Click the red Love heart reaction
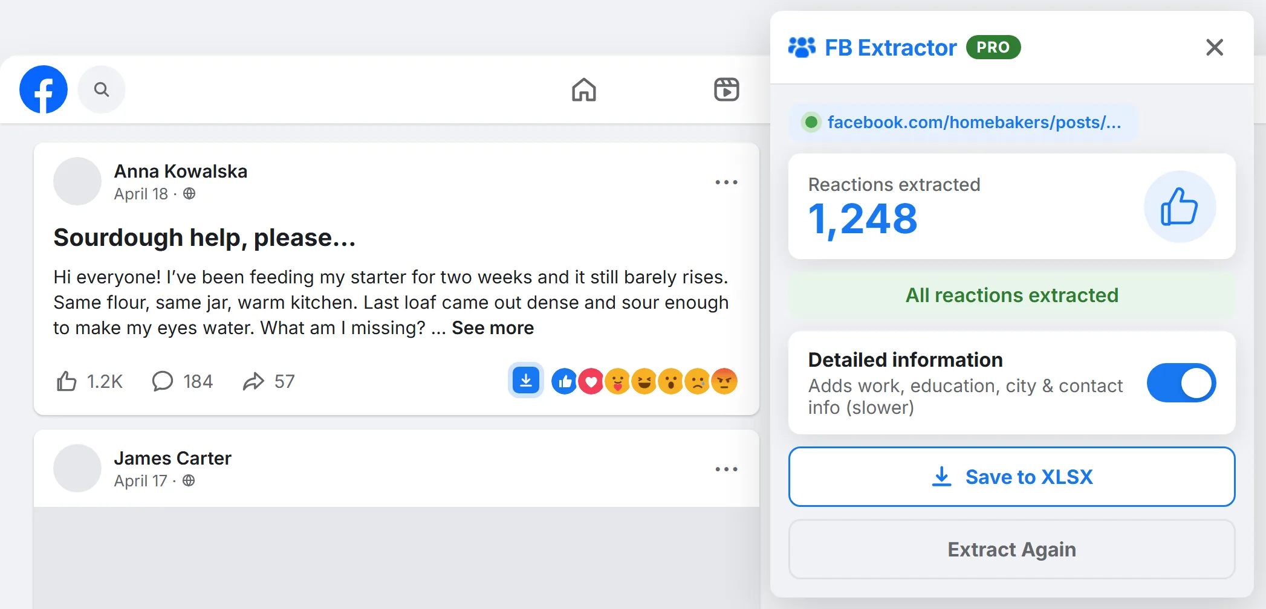This screenshot has width=1266, height=609. (x=591, y=381)
